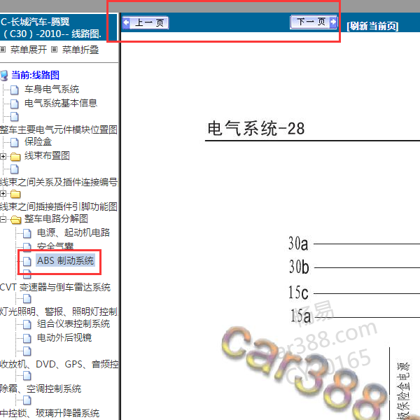Click 菜单展开 to expand the menu
The width and height of the screenshot is (420, 420).
29,50
